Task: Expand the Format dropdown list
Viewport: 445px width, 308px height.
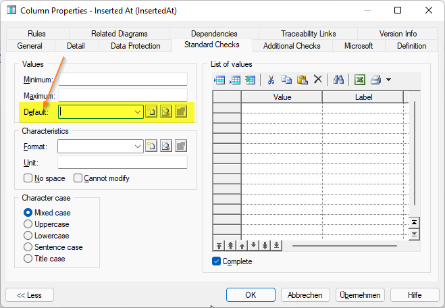Action: tap(138, 145)
